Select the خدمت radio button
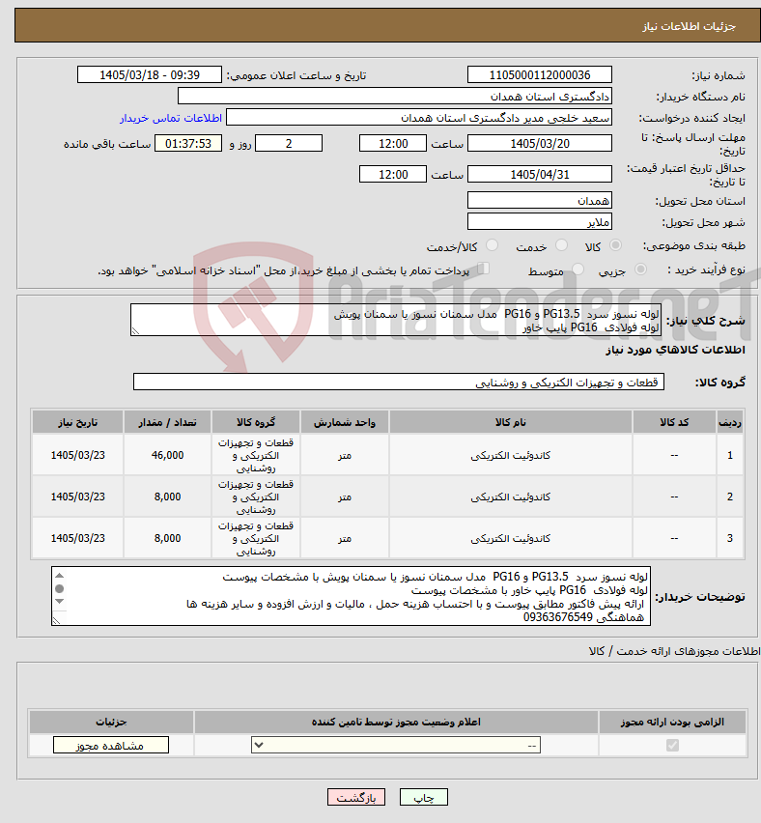The height and width of the screenshot is (823, 761). tap(561, 245)
